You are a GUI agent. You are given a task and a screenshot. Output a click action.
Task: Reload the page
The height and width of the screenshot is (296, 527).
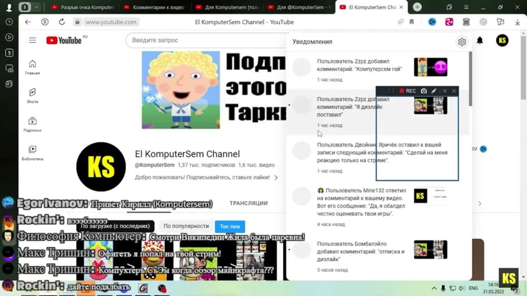coord(62,22)
